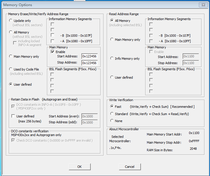Check segment A [0x1080 - 0x10FF] in read range

coord(151,41)
